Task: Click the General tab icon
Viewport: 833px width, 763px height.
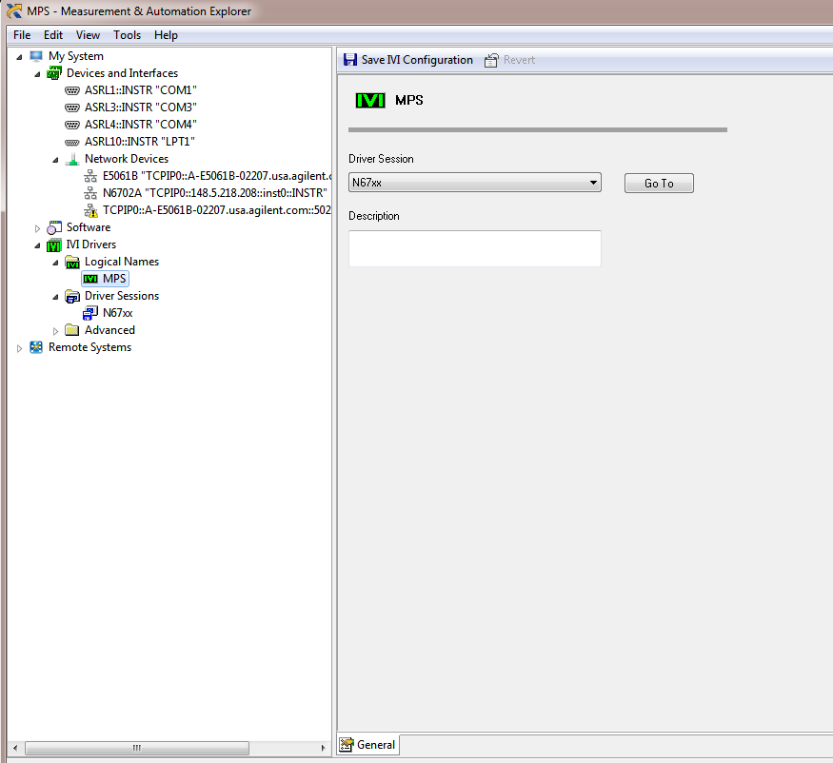Action: tap(347, 745)
